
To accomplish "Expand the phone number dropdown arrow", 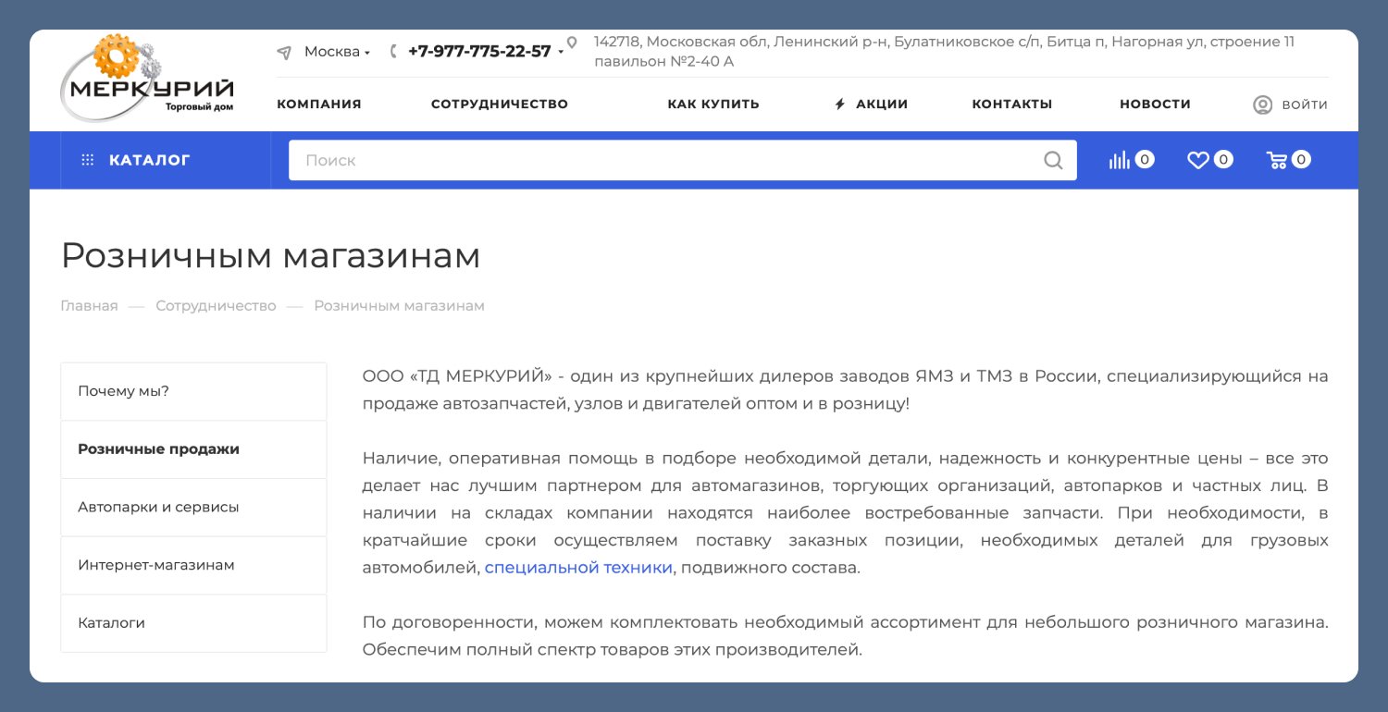I will [561, 53].
